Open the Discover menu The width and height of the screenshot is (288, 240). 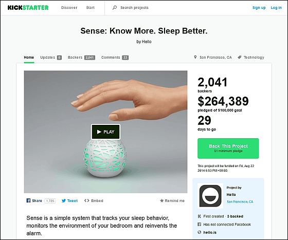(x=69, y=8)
